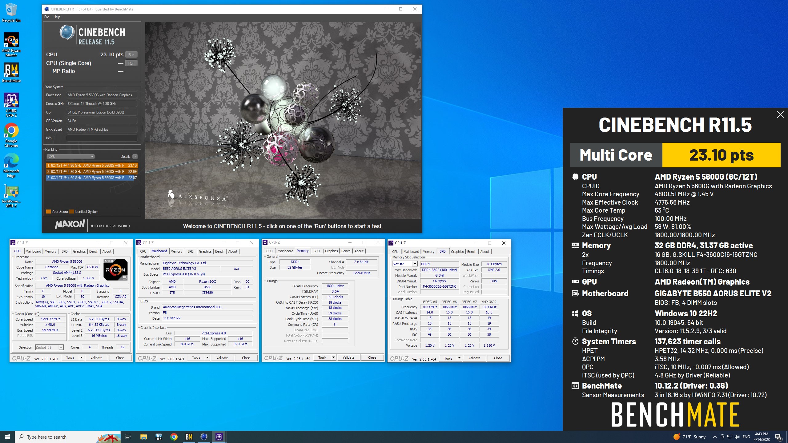The image size is (788, 443).
Task: Open the Socket #1 selection dropdown
Action: point(49,347)
